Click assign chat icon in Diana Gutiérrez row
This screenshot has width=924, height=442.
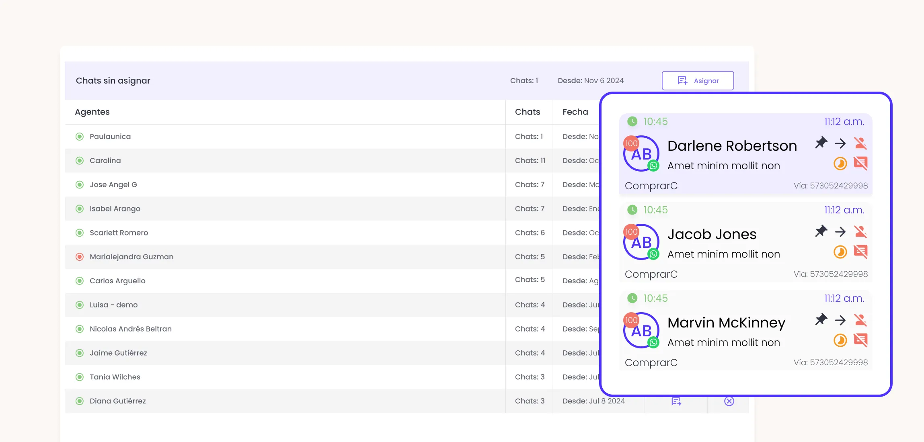[676, 401]
